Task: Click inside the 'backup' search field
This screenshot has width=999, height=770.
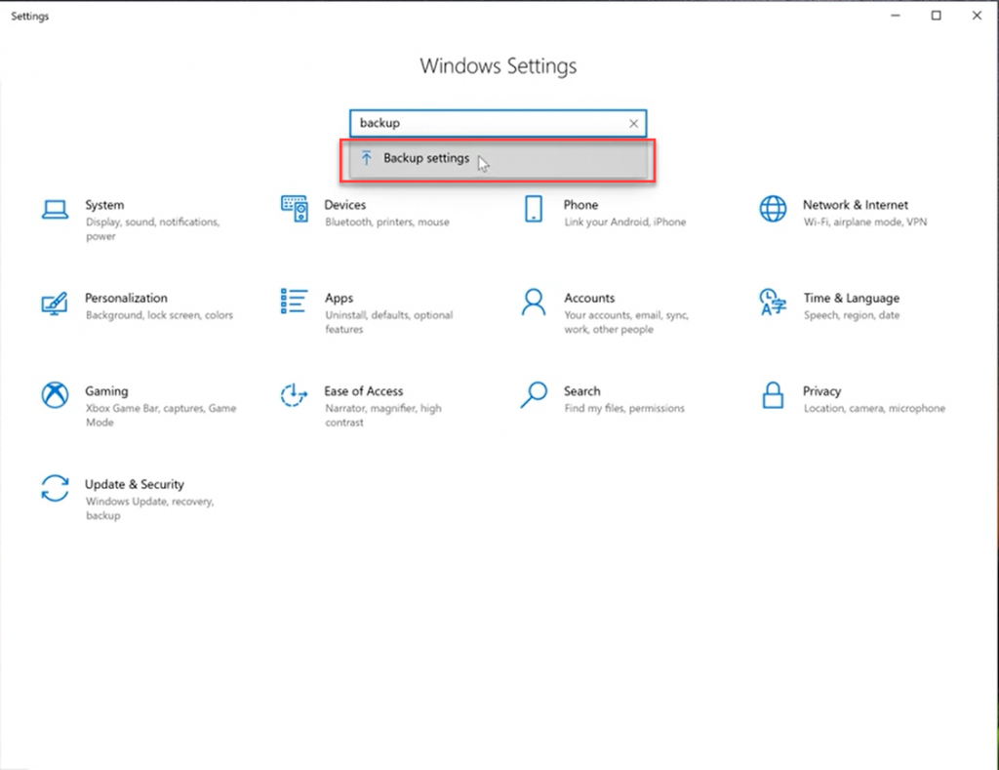Action: 499,123
